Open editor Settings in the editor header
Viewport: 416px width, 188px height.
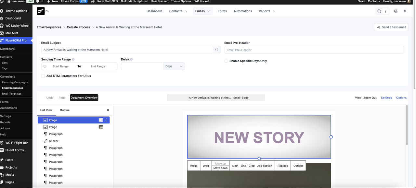pyautogui.click(x=386, y=98)
